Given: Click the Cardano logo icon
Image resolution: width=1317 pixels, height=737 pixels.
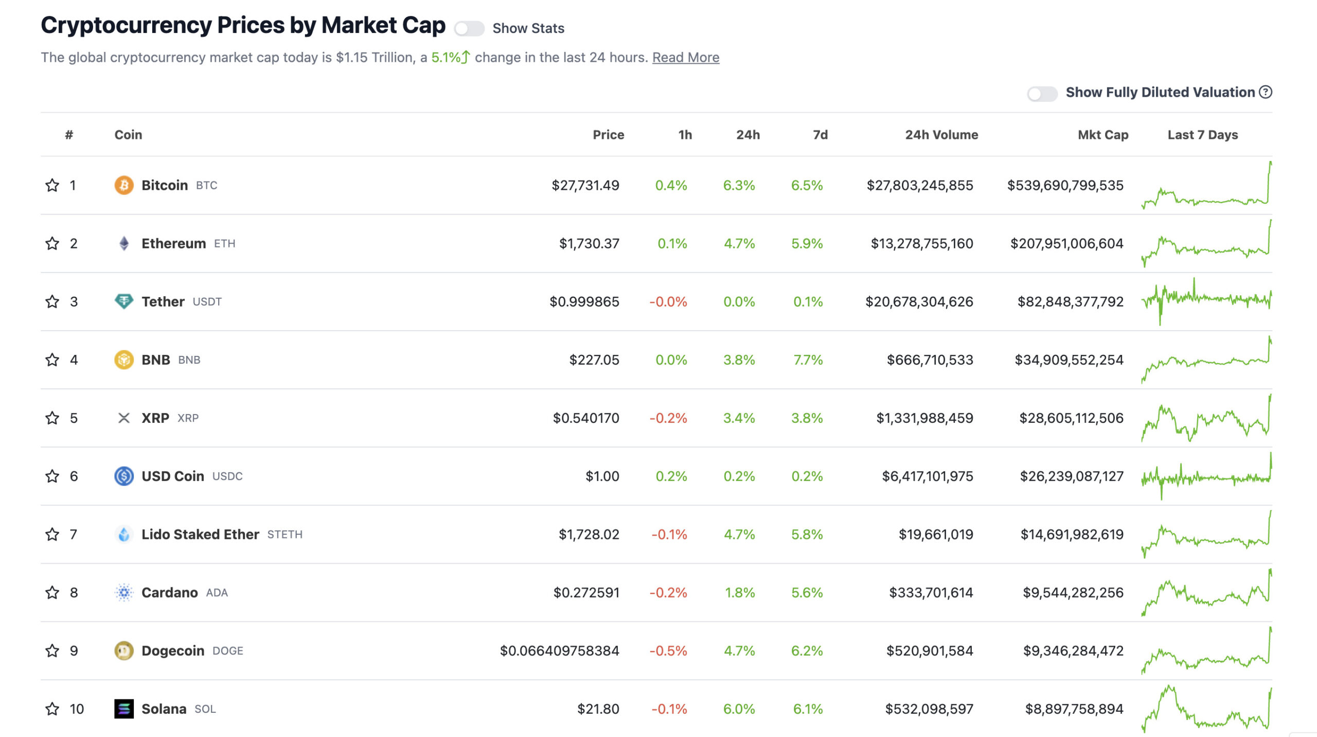Looking at the screenshot, I should (x=124, y=592).
